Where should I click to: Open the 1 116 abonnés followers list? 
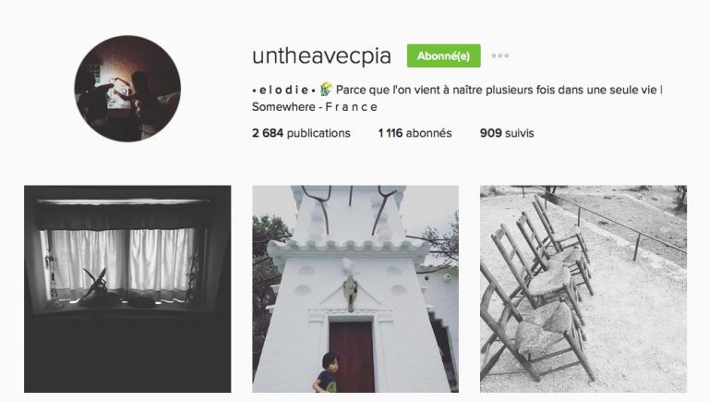[x=415, y=133]
